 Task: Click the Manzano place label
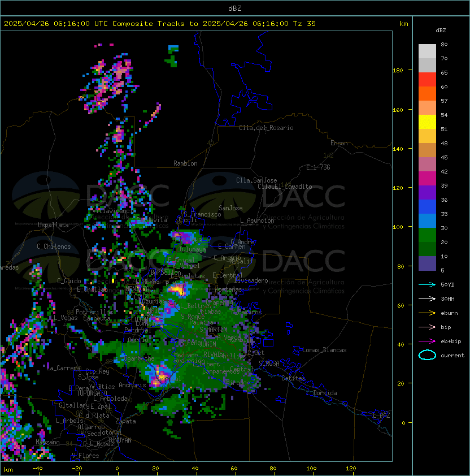click(x=47, y=442)
